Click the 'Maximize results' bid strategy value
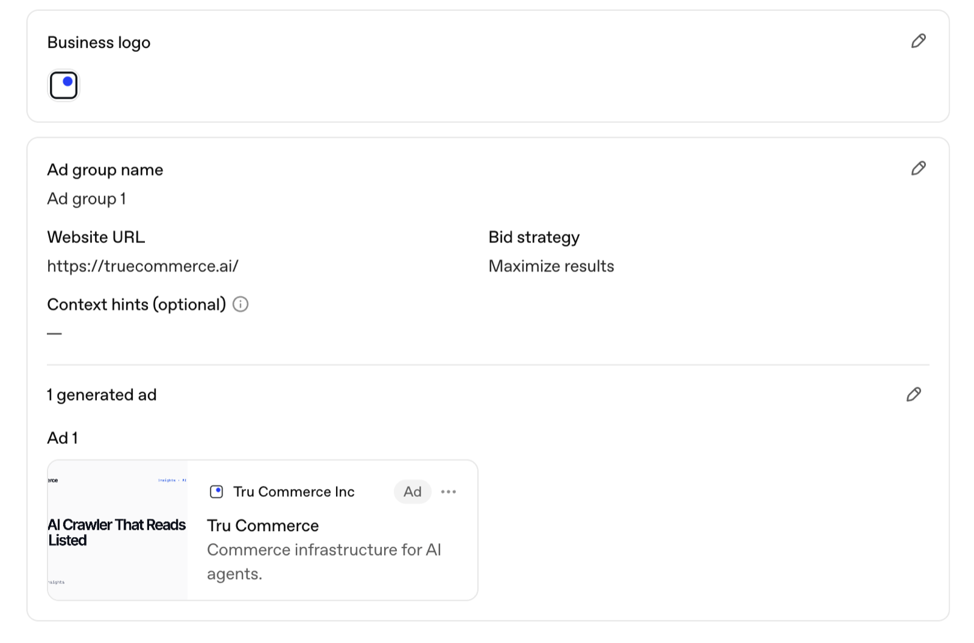 tap(552, 266)
